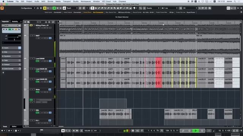Open the toolbar setup gear icon
This screenshot has height=136, width=243.
pyautogui.click(x=241, y=8)
